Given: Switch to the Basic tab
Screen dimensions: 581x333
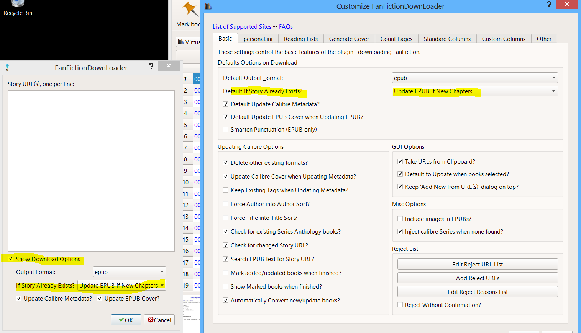Looking at the screenshot, I should (225, 38).
